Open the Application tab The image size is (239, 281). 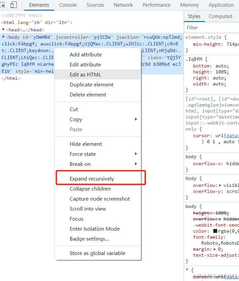(221, 5)
